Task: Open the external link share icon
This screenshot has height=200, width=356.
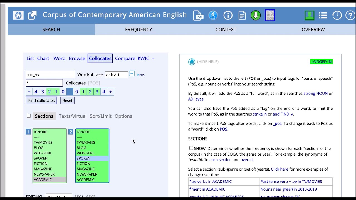Action: pyautogui.click(x=32, y=15)
